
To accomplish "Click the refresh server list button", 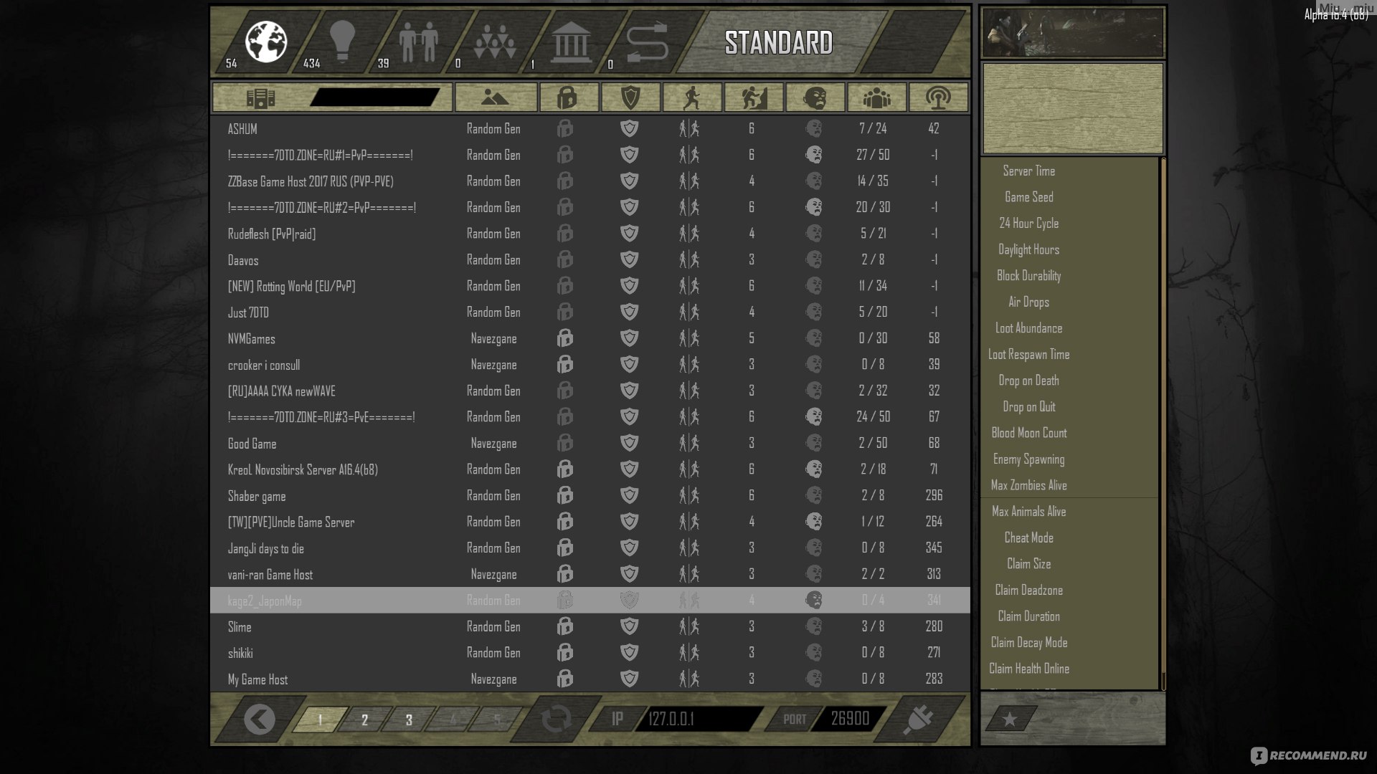I will click(x=556, y=718).
